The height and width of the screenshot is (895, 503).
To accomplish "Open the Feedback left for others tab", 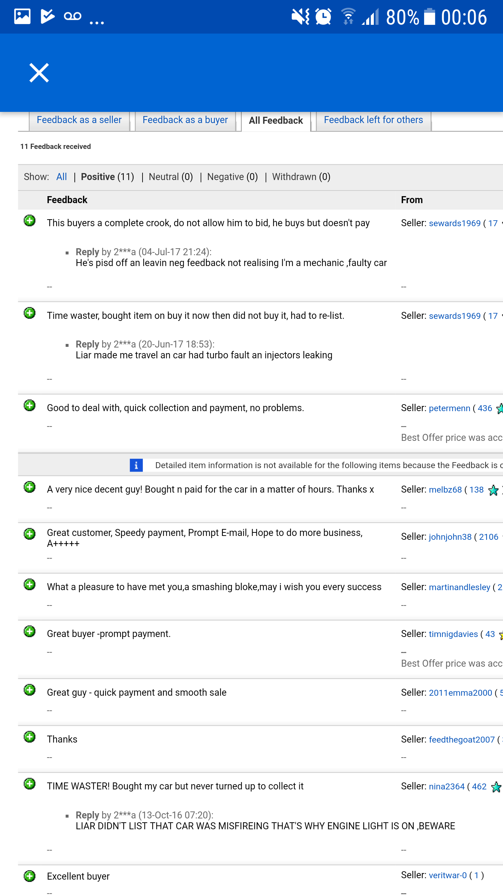I will (x=373, y=120).
